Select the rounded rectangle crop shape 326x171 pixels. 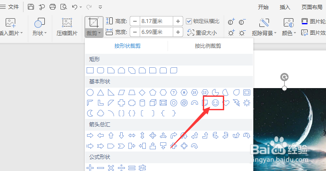(101, 70)
